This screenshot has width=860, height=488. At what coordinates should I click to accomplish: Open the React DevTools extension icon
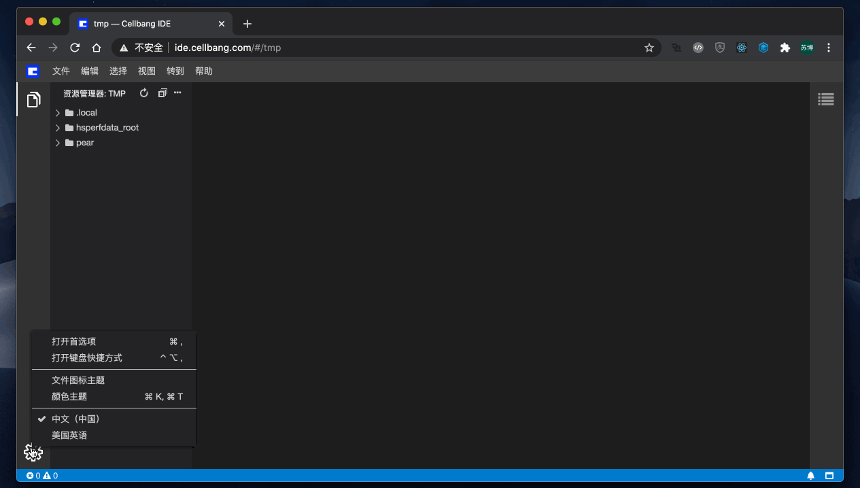coord(742,48)
